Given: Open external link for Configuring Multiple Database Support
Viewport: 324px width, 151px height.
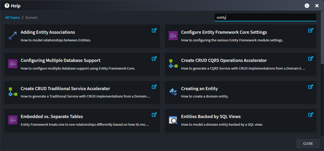Looking at the screenshot, I should click(154, 59).
